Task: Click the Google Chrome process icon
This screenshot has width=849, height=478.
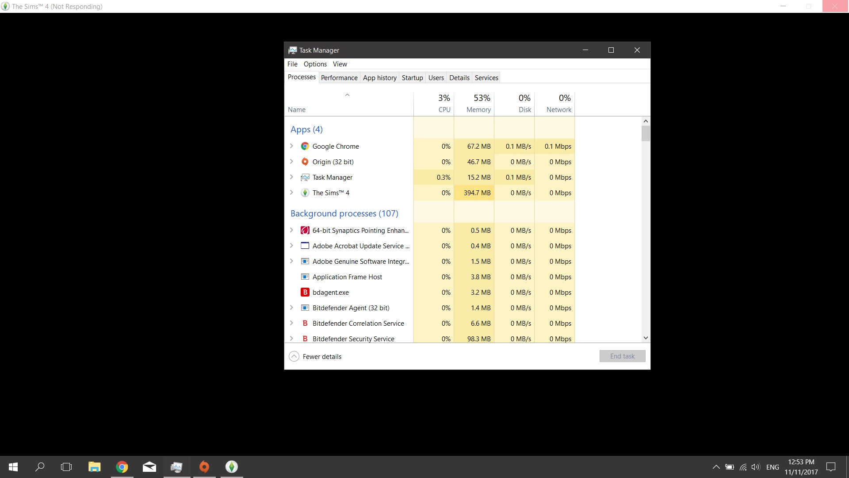Action: coord(305,146)
